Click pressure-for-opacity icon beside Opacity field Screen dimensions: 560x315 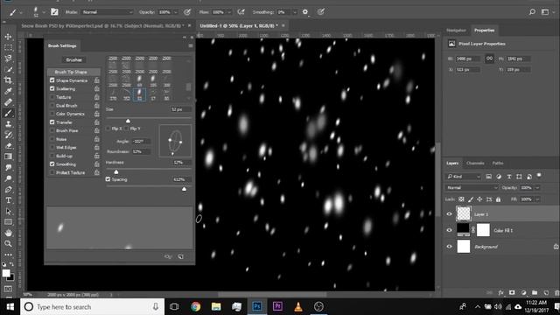[187, 12]
